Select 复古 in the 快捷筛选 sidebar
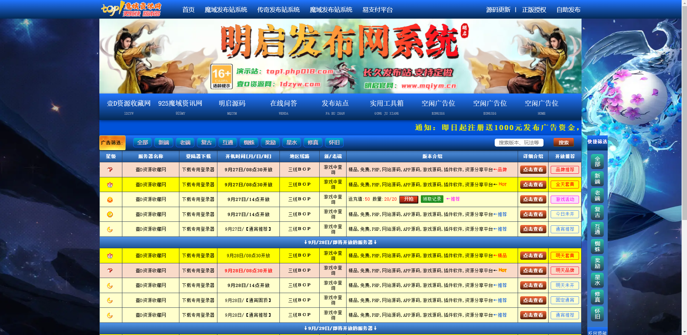This screenshot has height=335, width=687. (597, 212)
